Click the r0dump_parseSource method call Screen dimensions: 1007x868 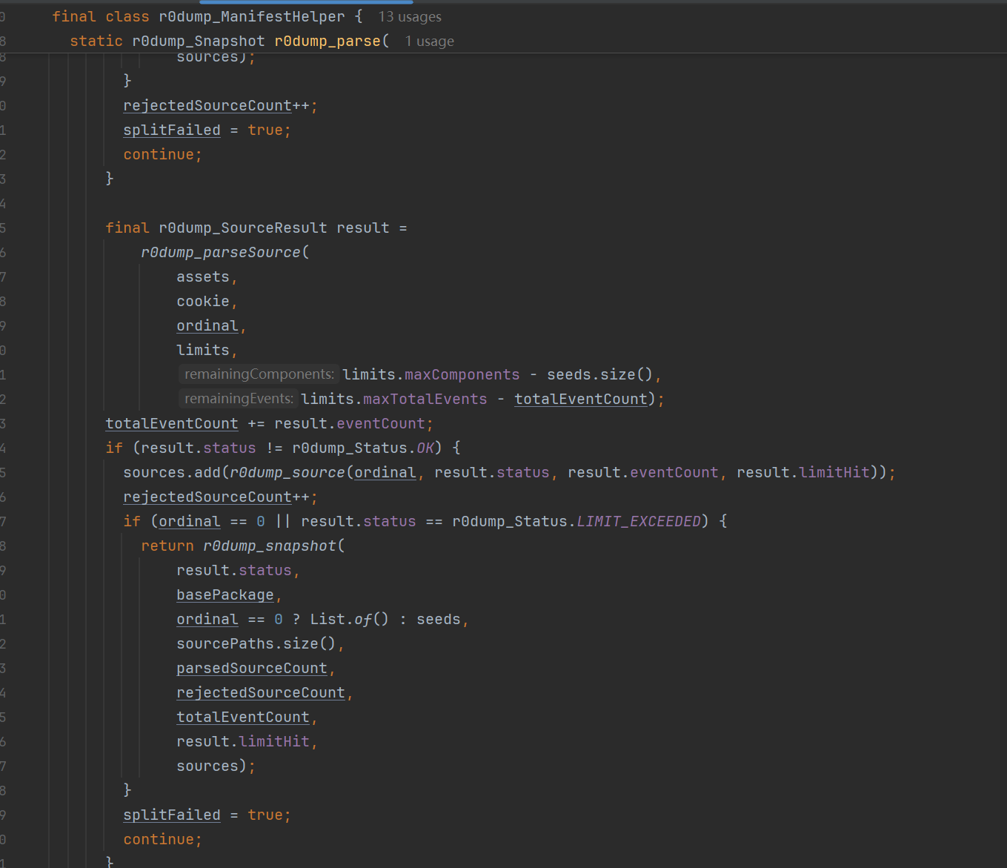pos(221,252)
